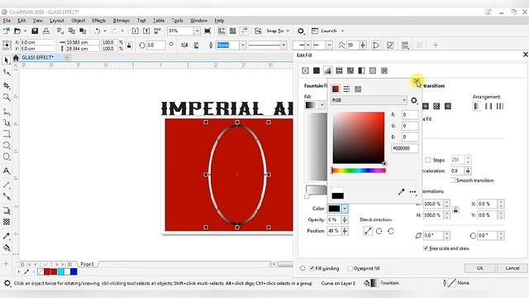Select the Interactive Fill bucket tool
Screen dimensions: 529x298
[x=7, y=248]
